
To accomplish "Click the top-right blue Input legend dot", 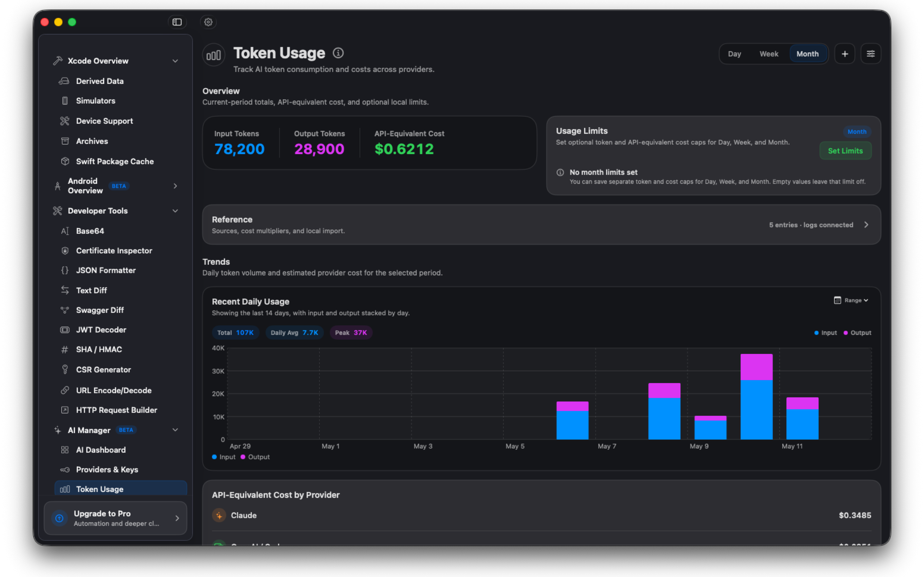I will [x=816, y=333].
